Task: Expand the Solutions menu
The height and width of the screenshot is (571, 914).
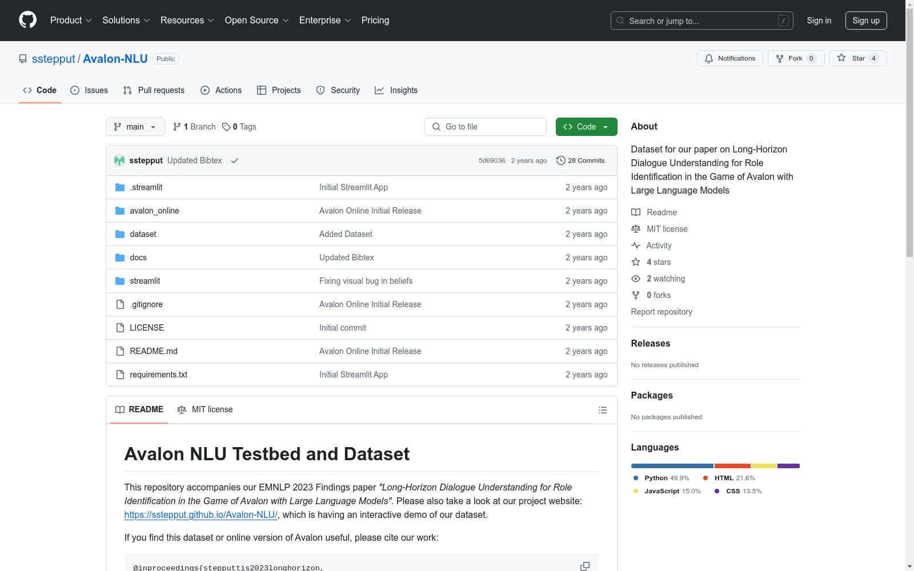Action: tap(126, 21)
